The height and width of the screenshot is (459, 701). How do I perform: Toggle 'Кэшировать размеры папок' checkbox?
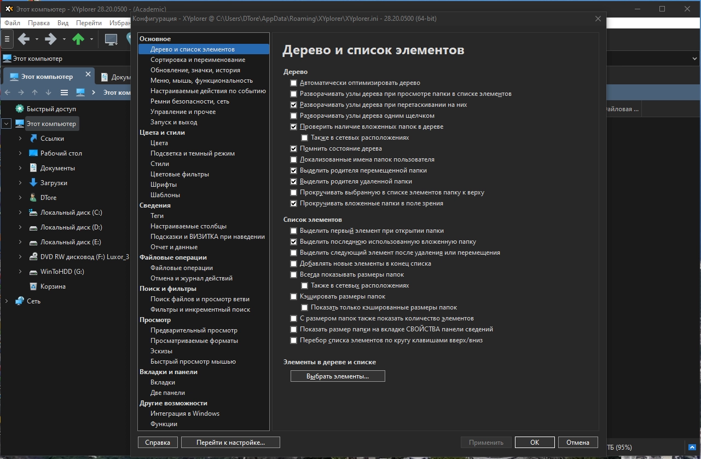coord(294,296)
